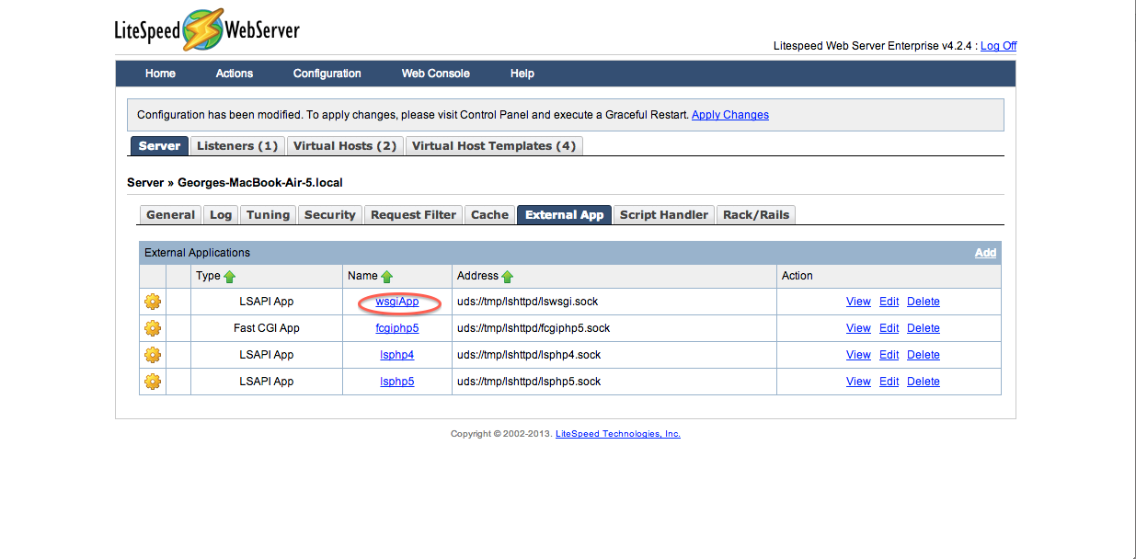
Task: Sort by Type using green arrow
Action: coord(230,276)
